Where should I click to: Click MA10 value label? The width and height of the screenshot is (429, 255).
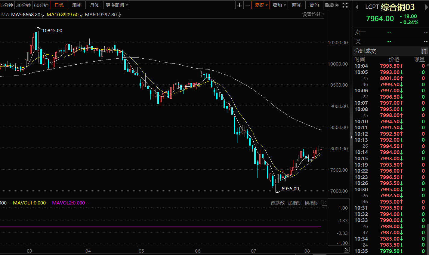click(x=65, y=14)
